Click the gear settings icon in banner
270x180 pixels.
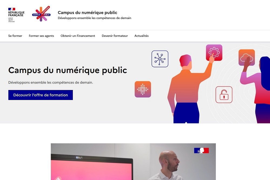(x=214, y=53)
